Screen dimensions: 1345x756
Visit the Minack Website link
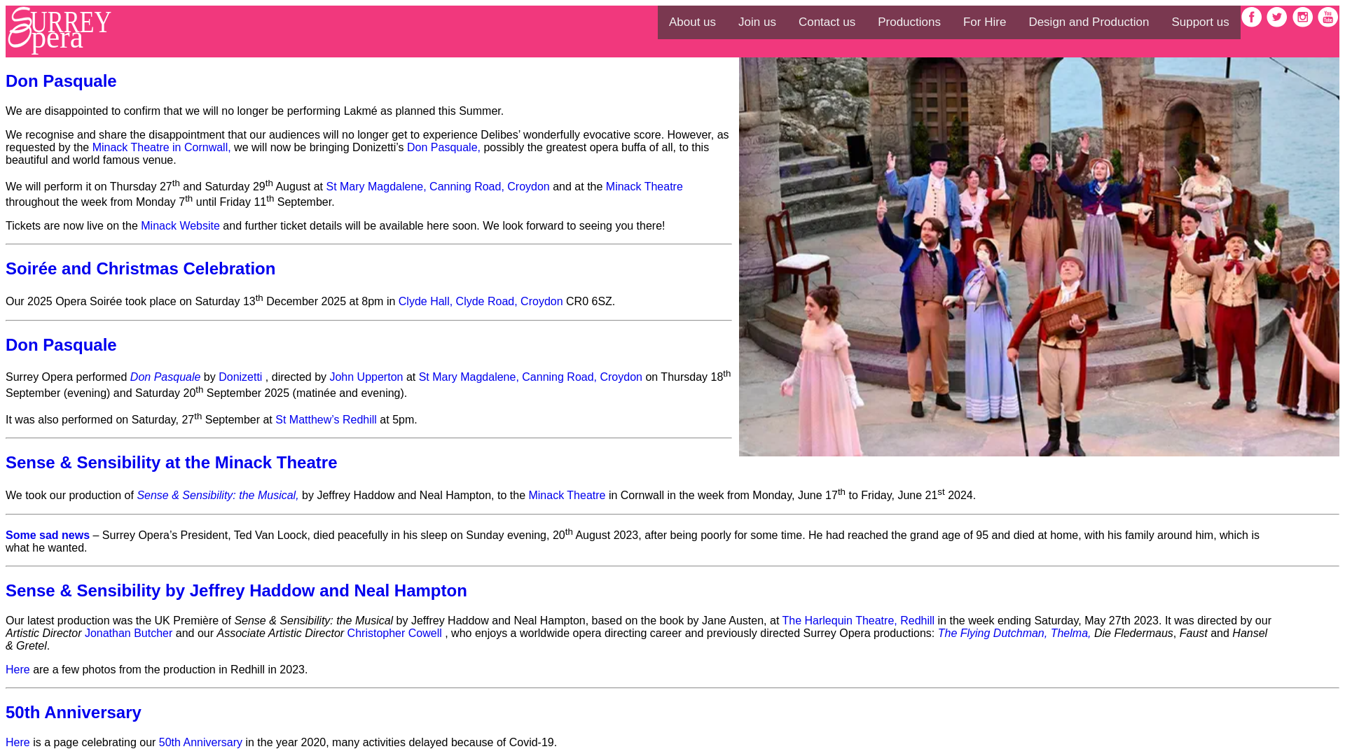180,226
